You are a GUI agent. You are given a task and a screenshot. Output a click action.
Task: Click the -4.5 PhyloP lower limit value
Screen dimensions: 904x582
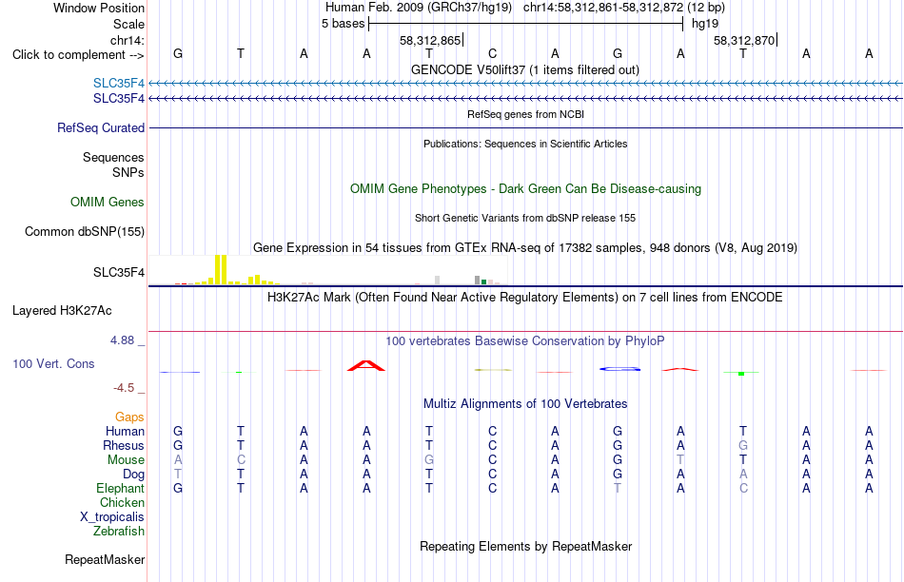(x=124, y=388)
